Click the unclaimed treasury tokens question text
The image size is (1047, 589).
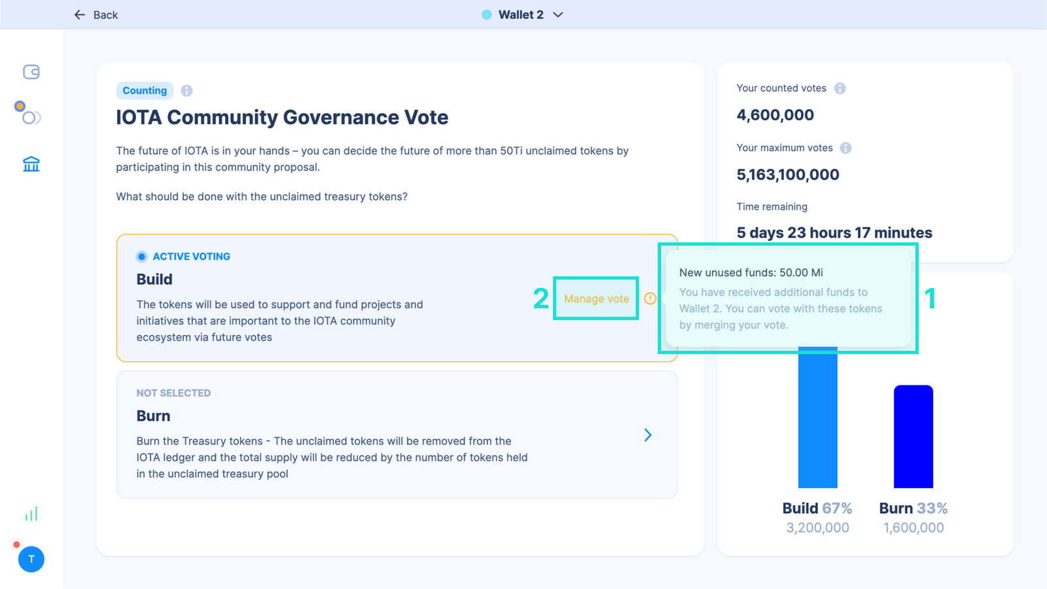pyautogui.click(x=262, y=197)
